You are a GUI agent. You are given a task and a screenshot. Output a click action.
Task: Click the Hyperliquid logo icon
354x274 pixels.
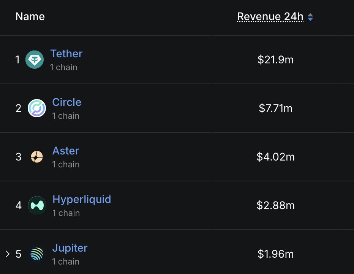tap(37, 205)
